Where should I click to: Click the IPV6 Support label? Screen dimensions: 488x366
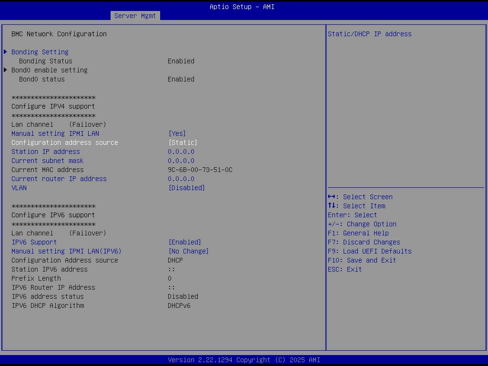pos(34,242)
